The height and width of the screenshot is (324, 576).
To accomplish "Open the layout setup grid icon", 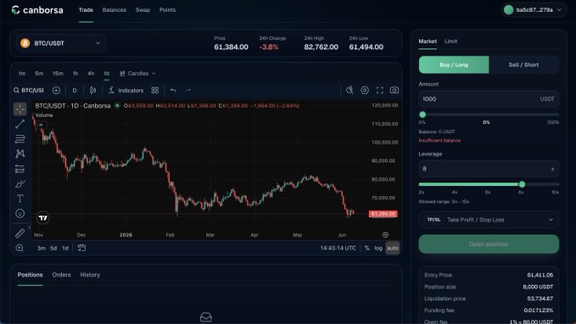I will click(155, 91).
